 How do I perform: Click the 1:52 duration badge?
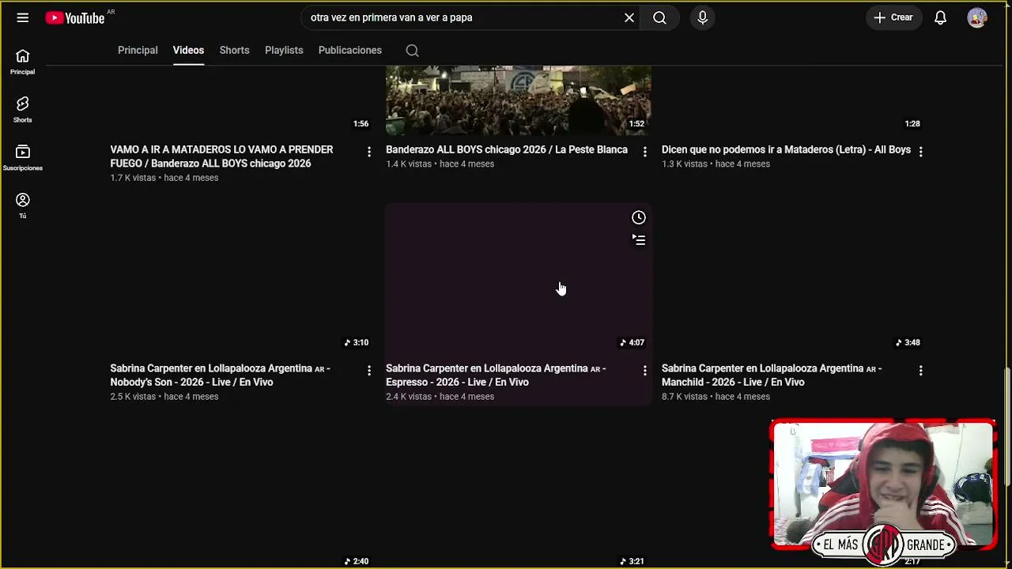coord(636,124)
